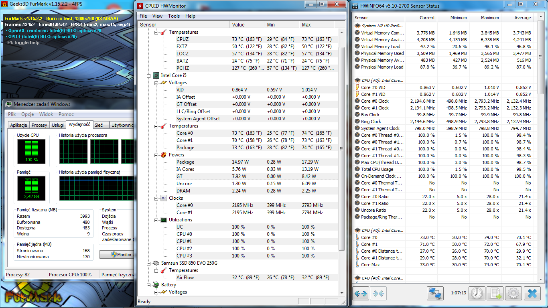
Task: Click the collapse columns arrows button in HWiNFO64
Action: pos(378,294)
